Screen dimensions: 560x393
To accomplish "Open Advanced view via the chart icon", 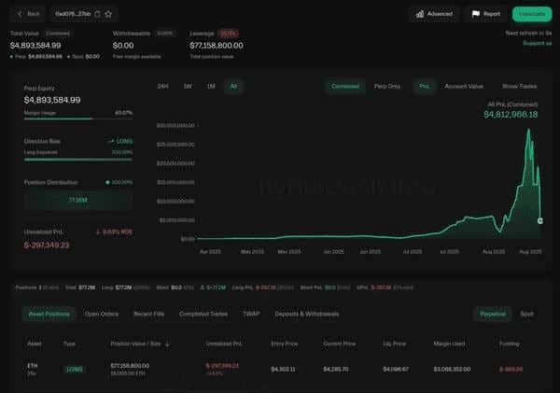I will pos(420,14).
